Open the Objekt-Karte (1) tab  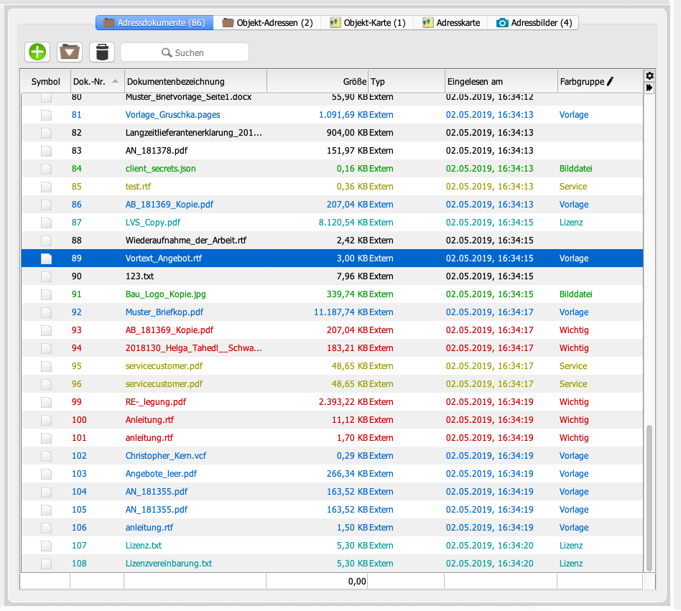point(367,22)
